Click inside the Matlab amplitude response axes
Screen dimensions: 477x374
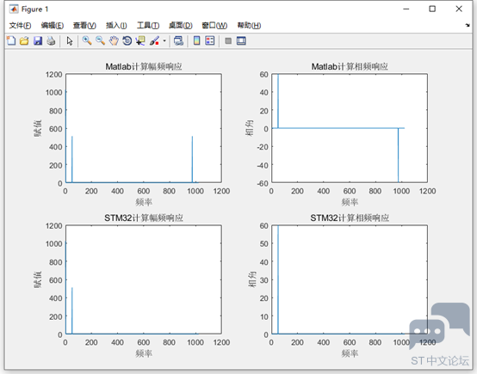[144, 128]
